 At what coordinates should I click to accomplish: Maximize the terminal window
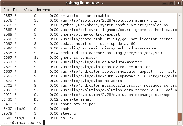(172, 3)
